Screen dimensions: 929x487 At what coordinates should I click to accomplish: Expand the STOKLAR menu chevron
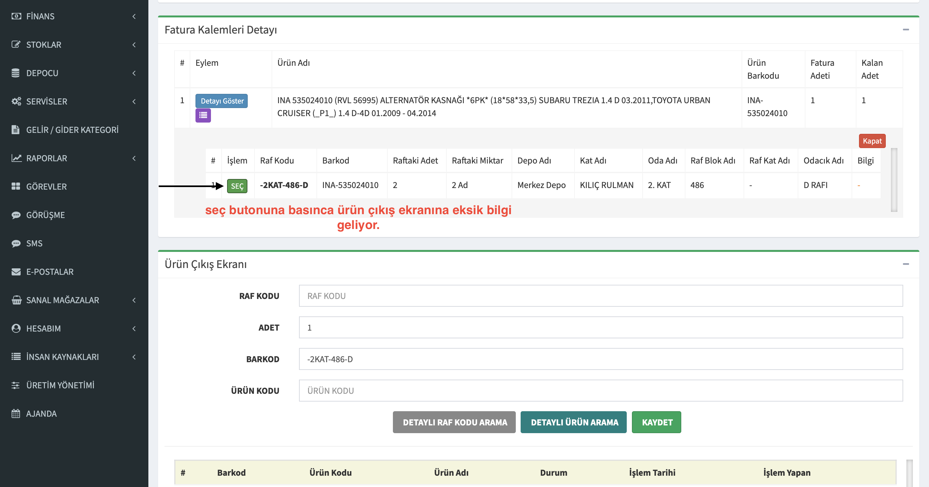134,45
